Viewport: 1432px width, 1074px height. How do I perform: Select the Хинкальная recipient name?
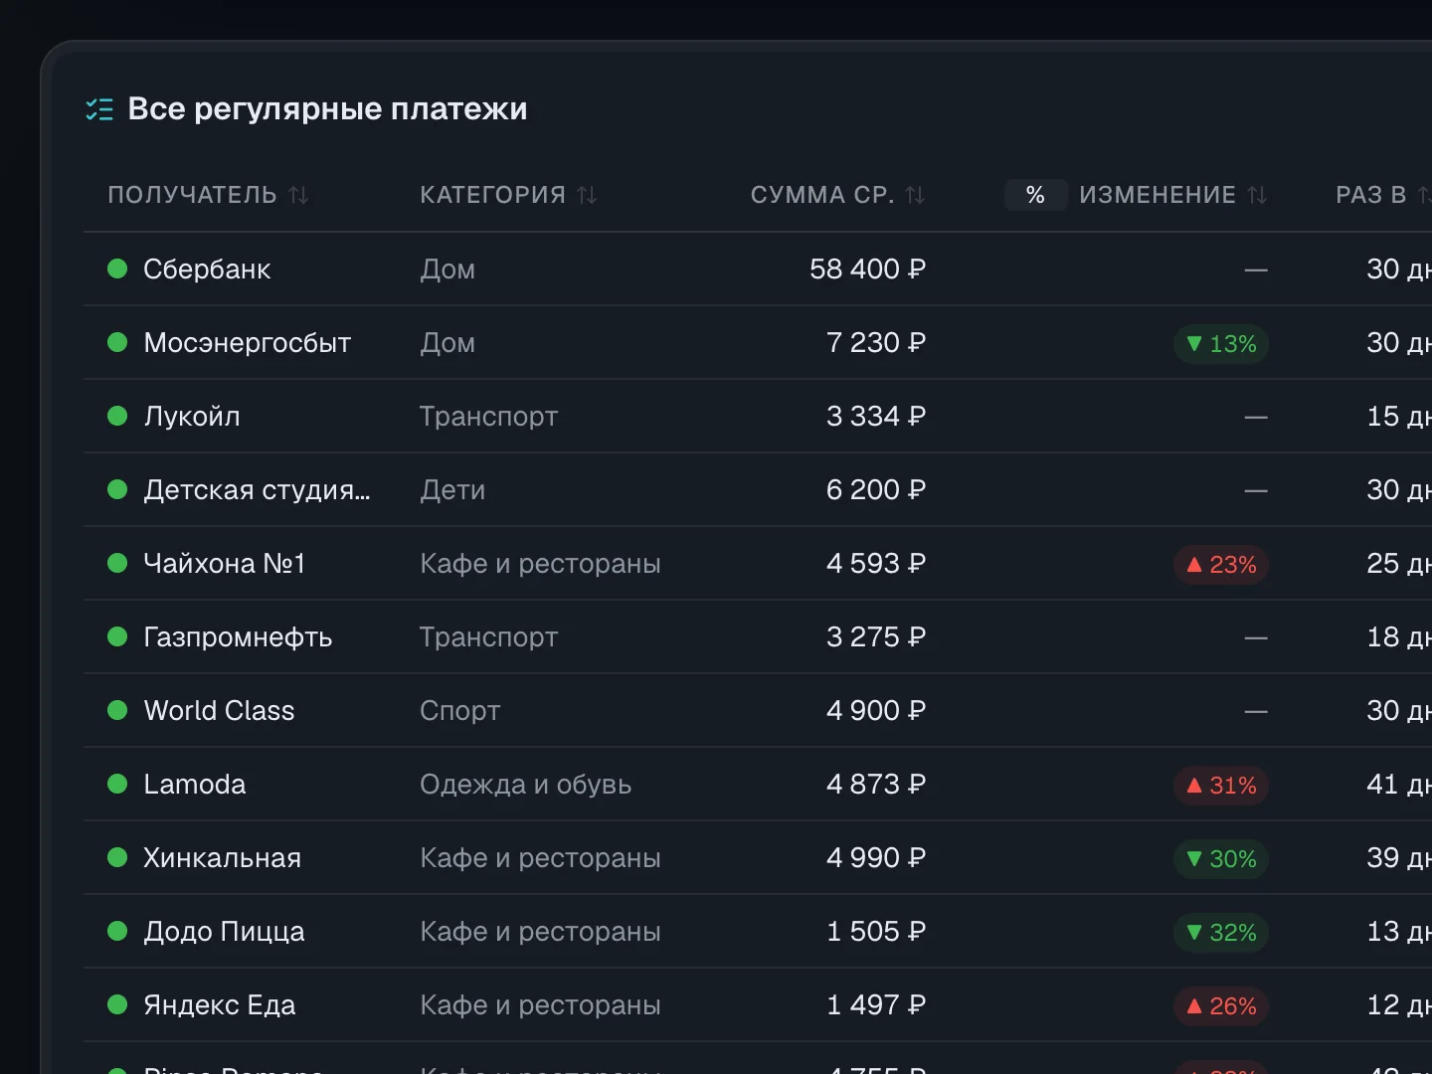[x=223, y=857]
